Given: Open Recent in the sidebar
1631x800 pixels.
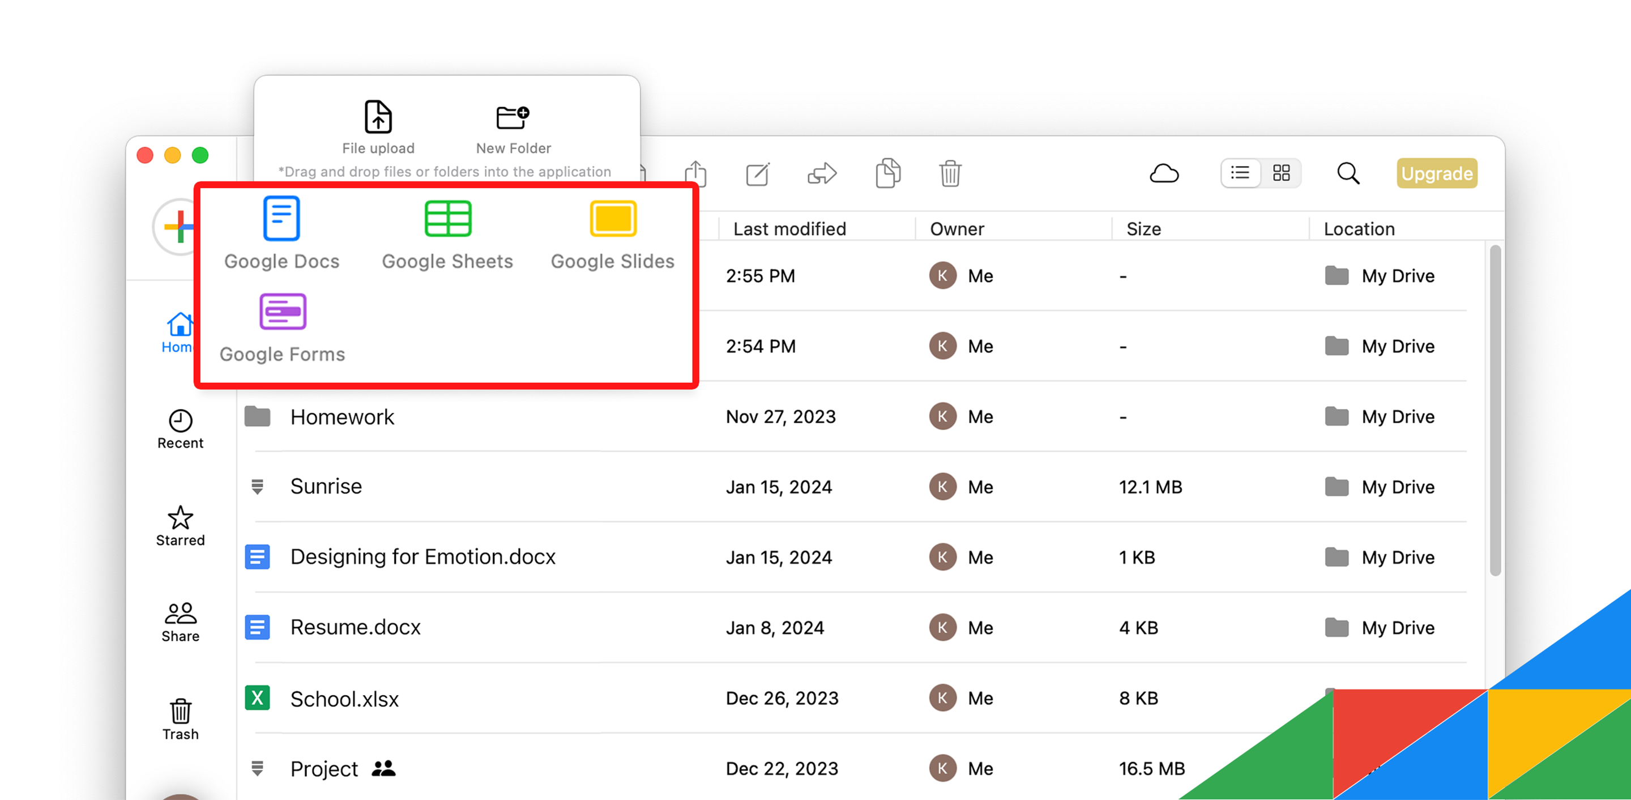Looking at the screenshot, I should pyautogui.click(x=181, y=429).
